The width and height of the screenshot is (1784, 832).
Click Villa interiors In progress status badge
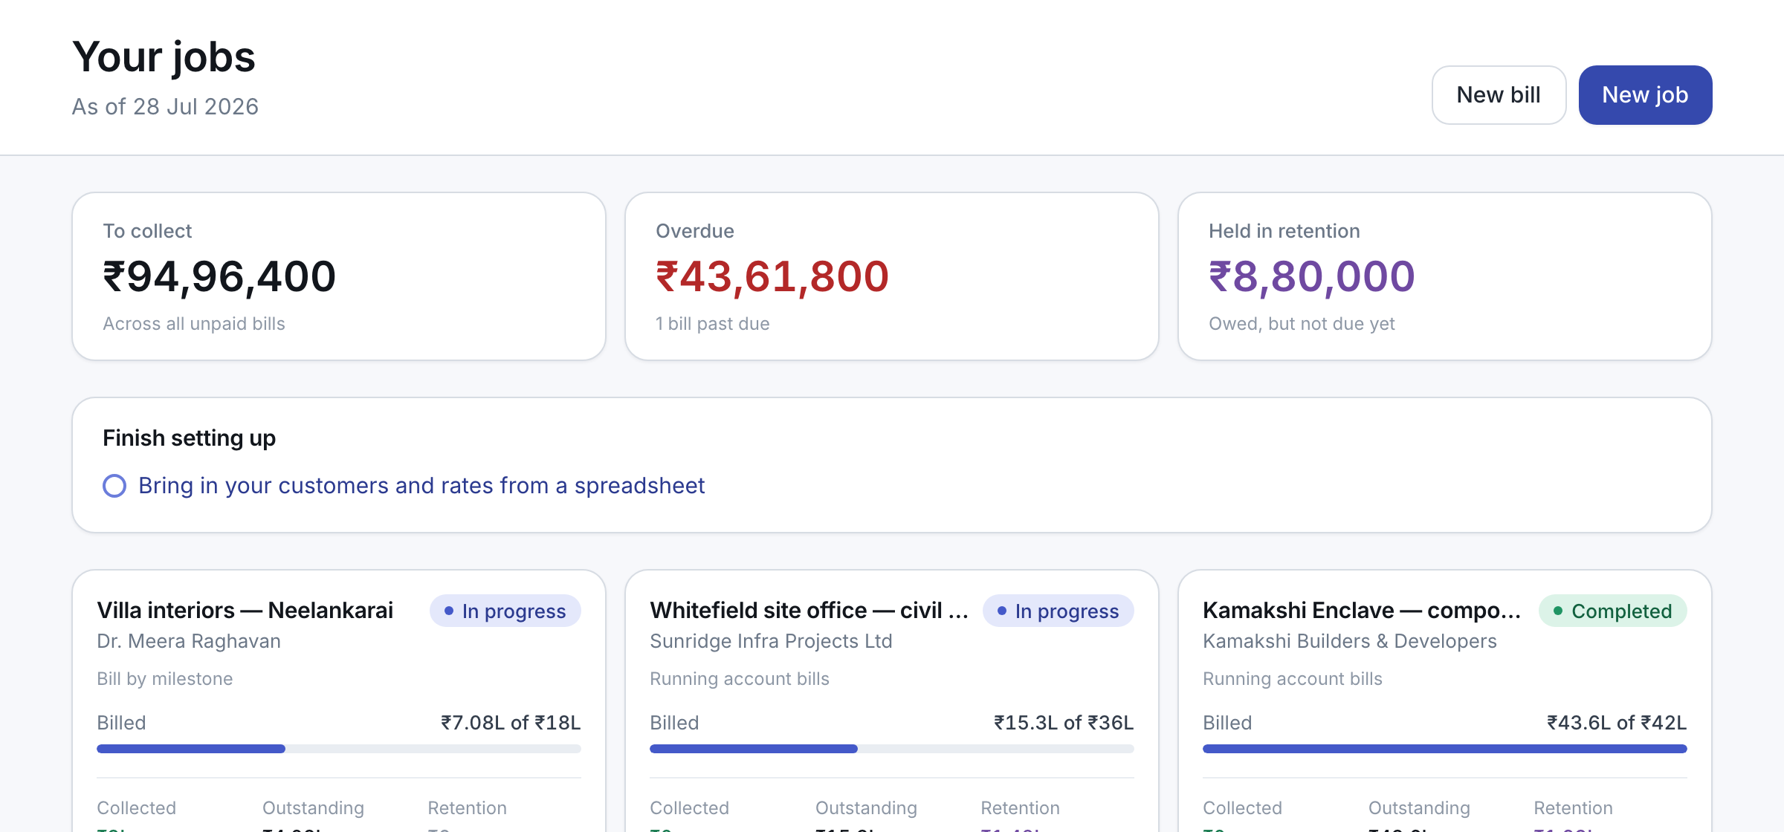505,611
